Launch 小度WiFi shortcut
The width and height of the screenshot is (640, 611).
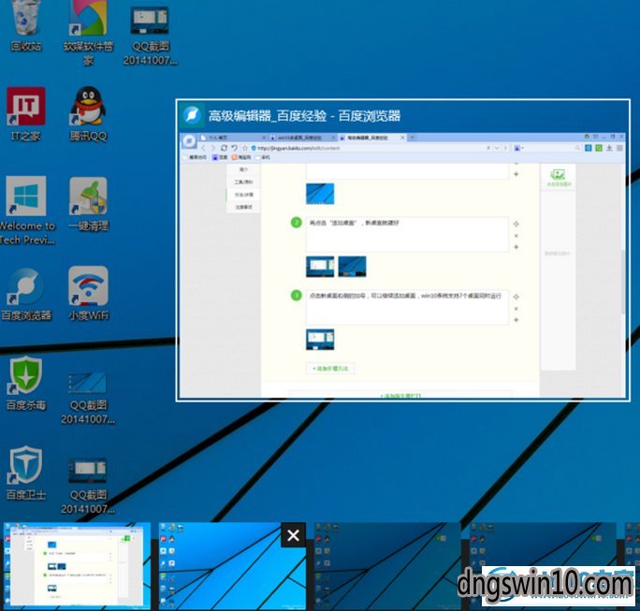pyautogui.click(x=88, y=294)
